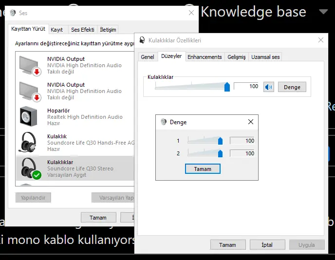Click the Kulaklıklar Özellikleri title headphone icon
Screen dimensions: 335x260
click(x=142, y=40)
